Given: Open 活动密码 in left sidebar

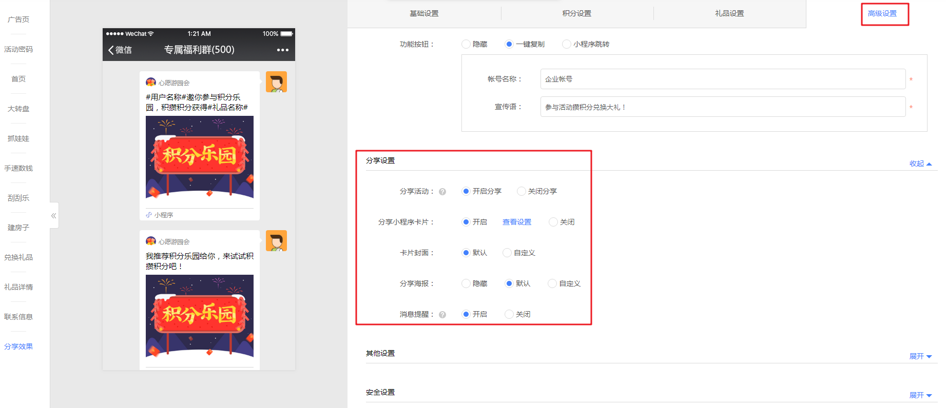Looking at the screenshot, I should tap(18, 49).
